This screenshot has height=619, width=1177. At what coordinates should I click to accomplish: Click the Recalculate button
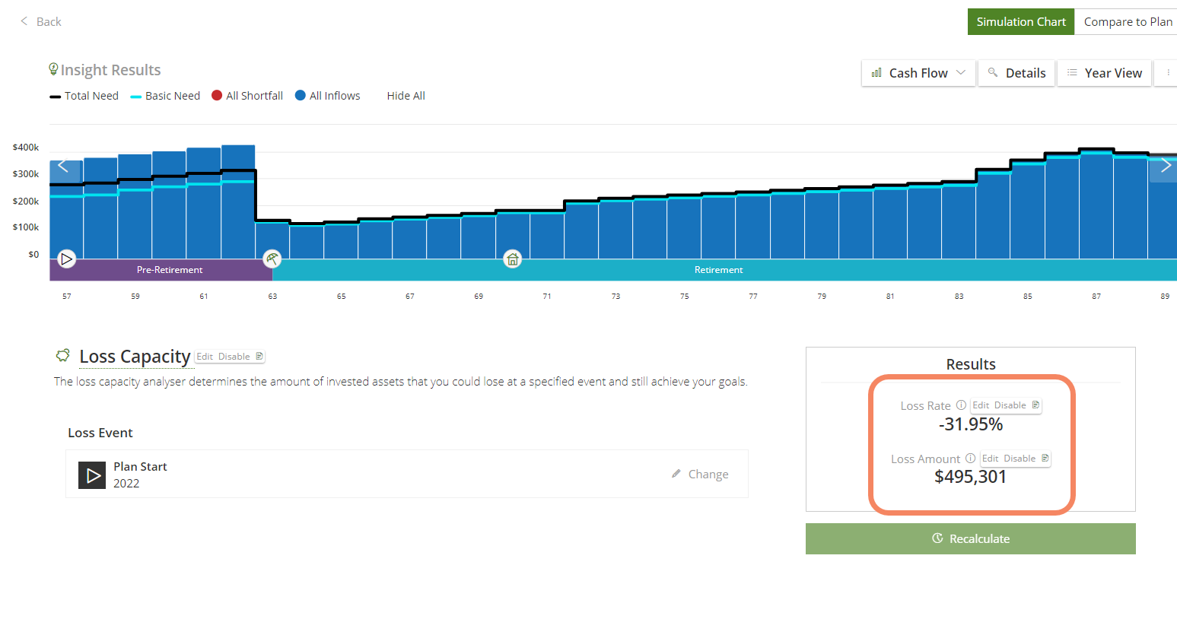pyautogui.click(x=970, y=538)
